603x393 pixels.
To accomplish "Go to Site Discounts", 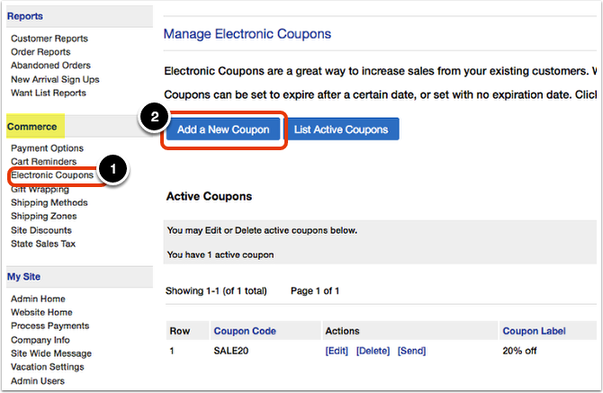I will tap(41, 230).
